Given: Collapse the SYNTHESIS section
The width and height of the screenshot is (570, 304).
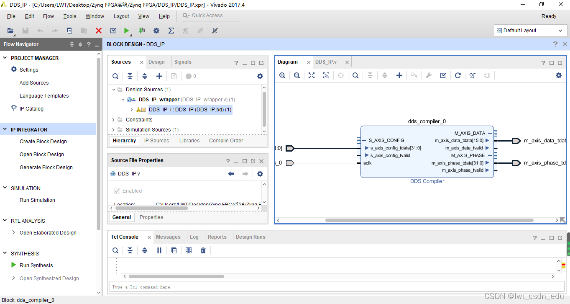Looking at the screenshot, I should (5, 254).
